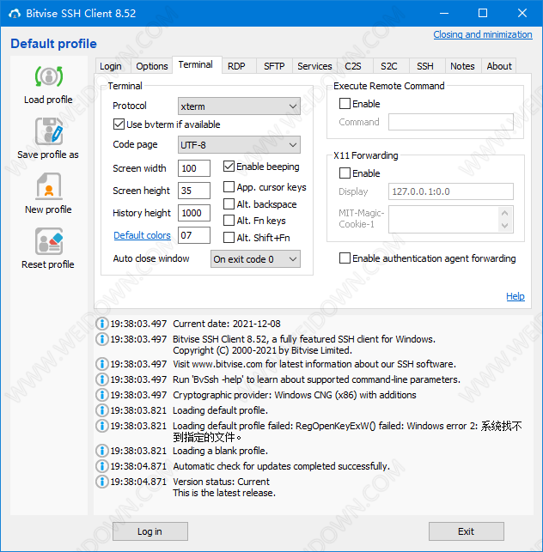Click info icon beside 'Loading default profile.' entry
This screenshot has height=552, width=543.
coord(102,410)
